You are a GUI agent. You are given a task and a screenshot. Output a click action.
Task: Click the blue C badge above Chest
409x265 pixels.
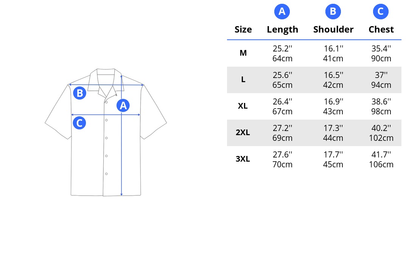[x=381, y=11]
